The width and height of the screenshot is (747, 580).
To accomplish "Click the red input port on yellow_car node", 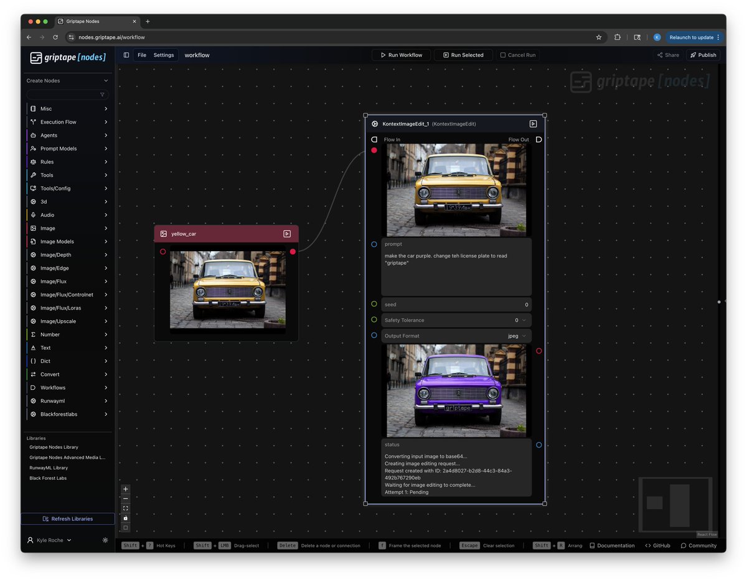I will [163, 252].
